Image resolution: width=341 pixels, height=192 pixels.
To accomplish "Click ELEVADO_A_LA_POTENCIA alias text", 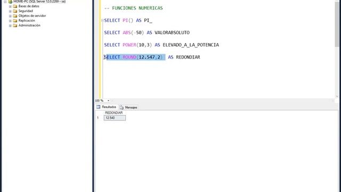I will tap(191, 45).
